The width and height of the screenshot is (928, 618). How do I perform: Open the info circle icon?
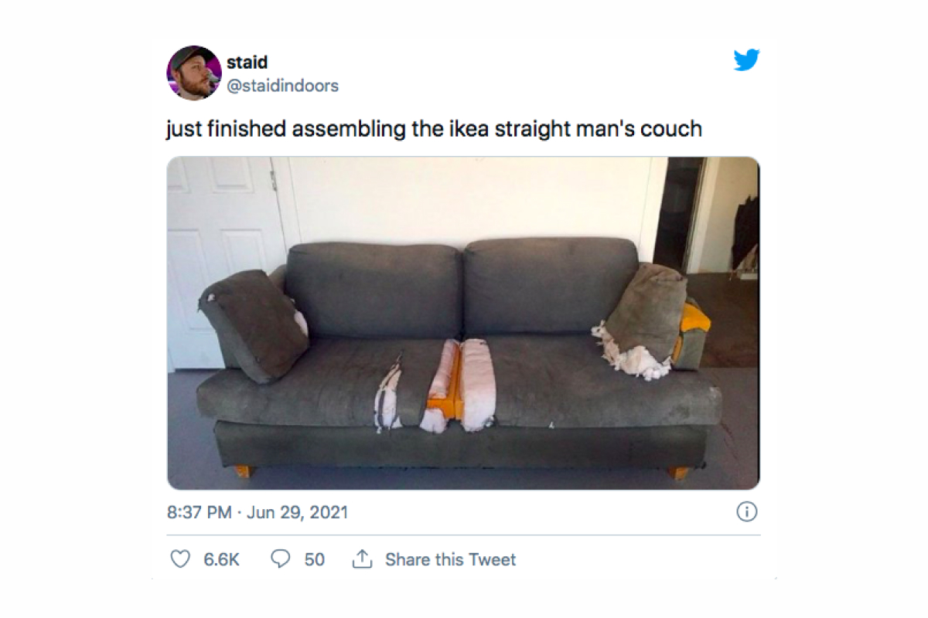click(746, 511)
